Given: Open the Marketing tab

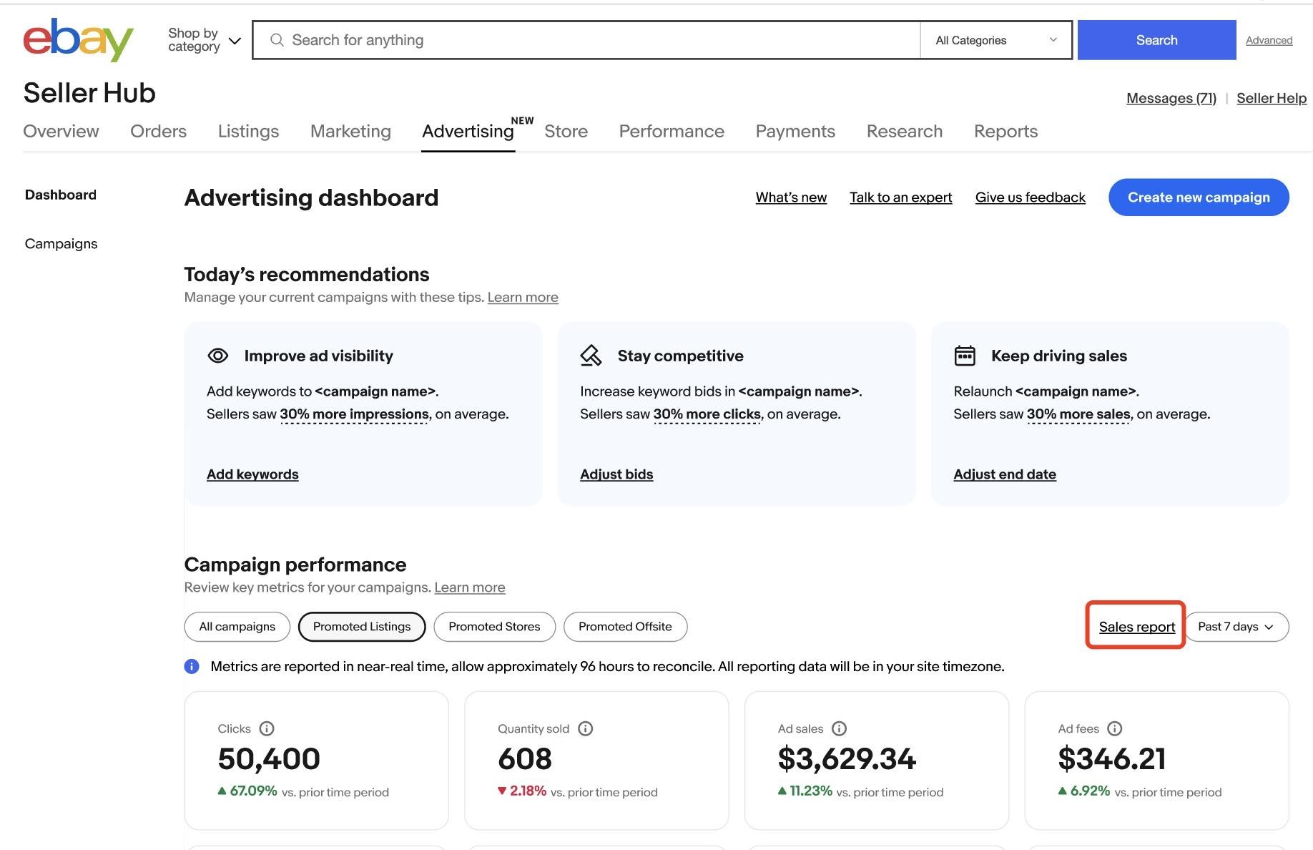Looking at the screenshot, I should pos(350,131).
